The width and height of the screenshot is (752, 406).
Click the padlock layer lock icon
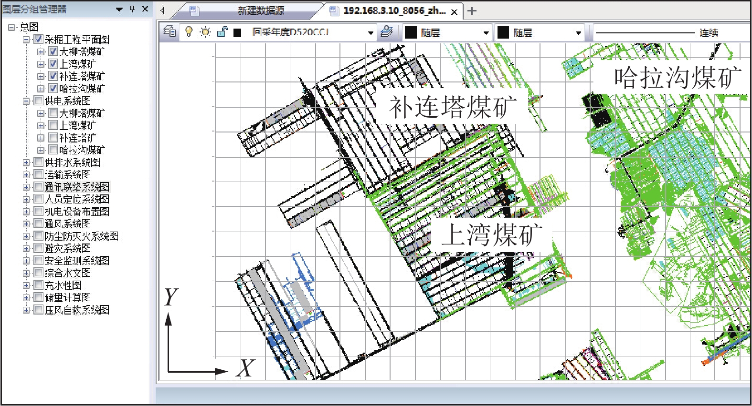click(222, 32)
